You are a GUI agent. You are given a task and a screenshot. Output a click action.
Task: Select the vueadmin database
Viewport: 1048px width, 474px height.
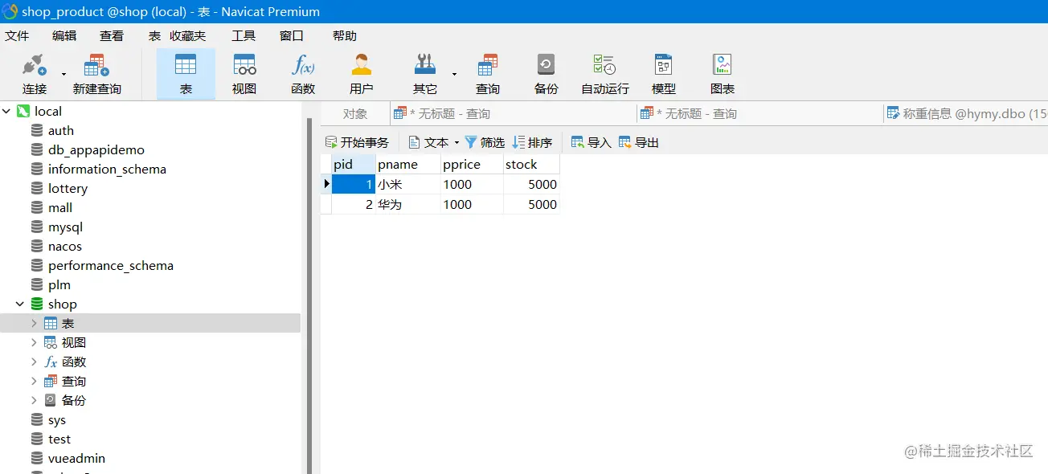click(x=76, y=458)
